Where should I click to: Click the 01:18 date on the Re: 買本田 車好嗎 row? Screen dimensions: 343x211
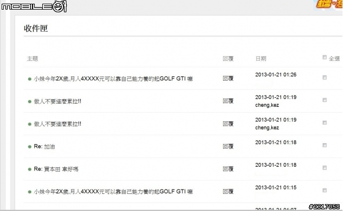tap(276, 165)
